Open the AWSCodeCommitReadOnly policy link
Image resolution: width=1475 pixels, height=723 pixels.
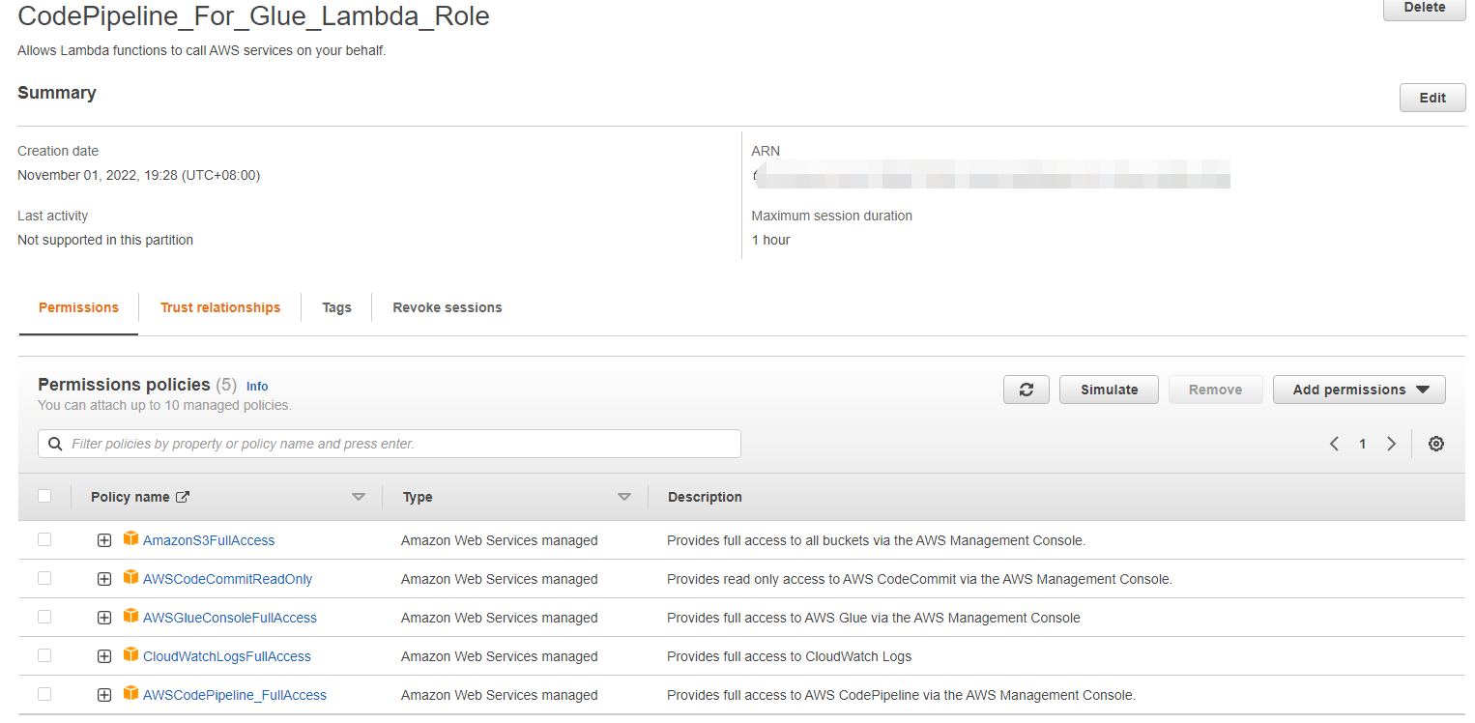coord(227,579)
